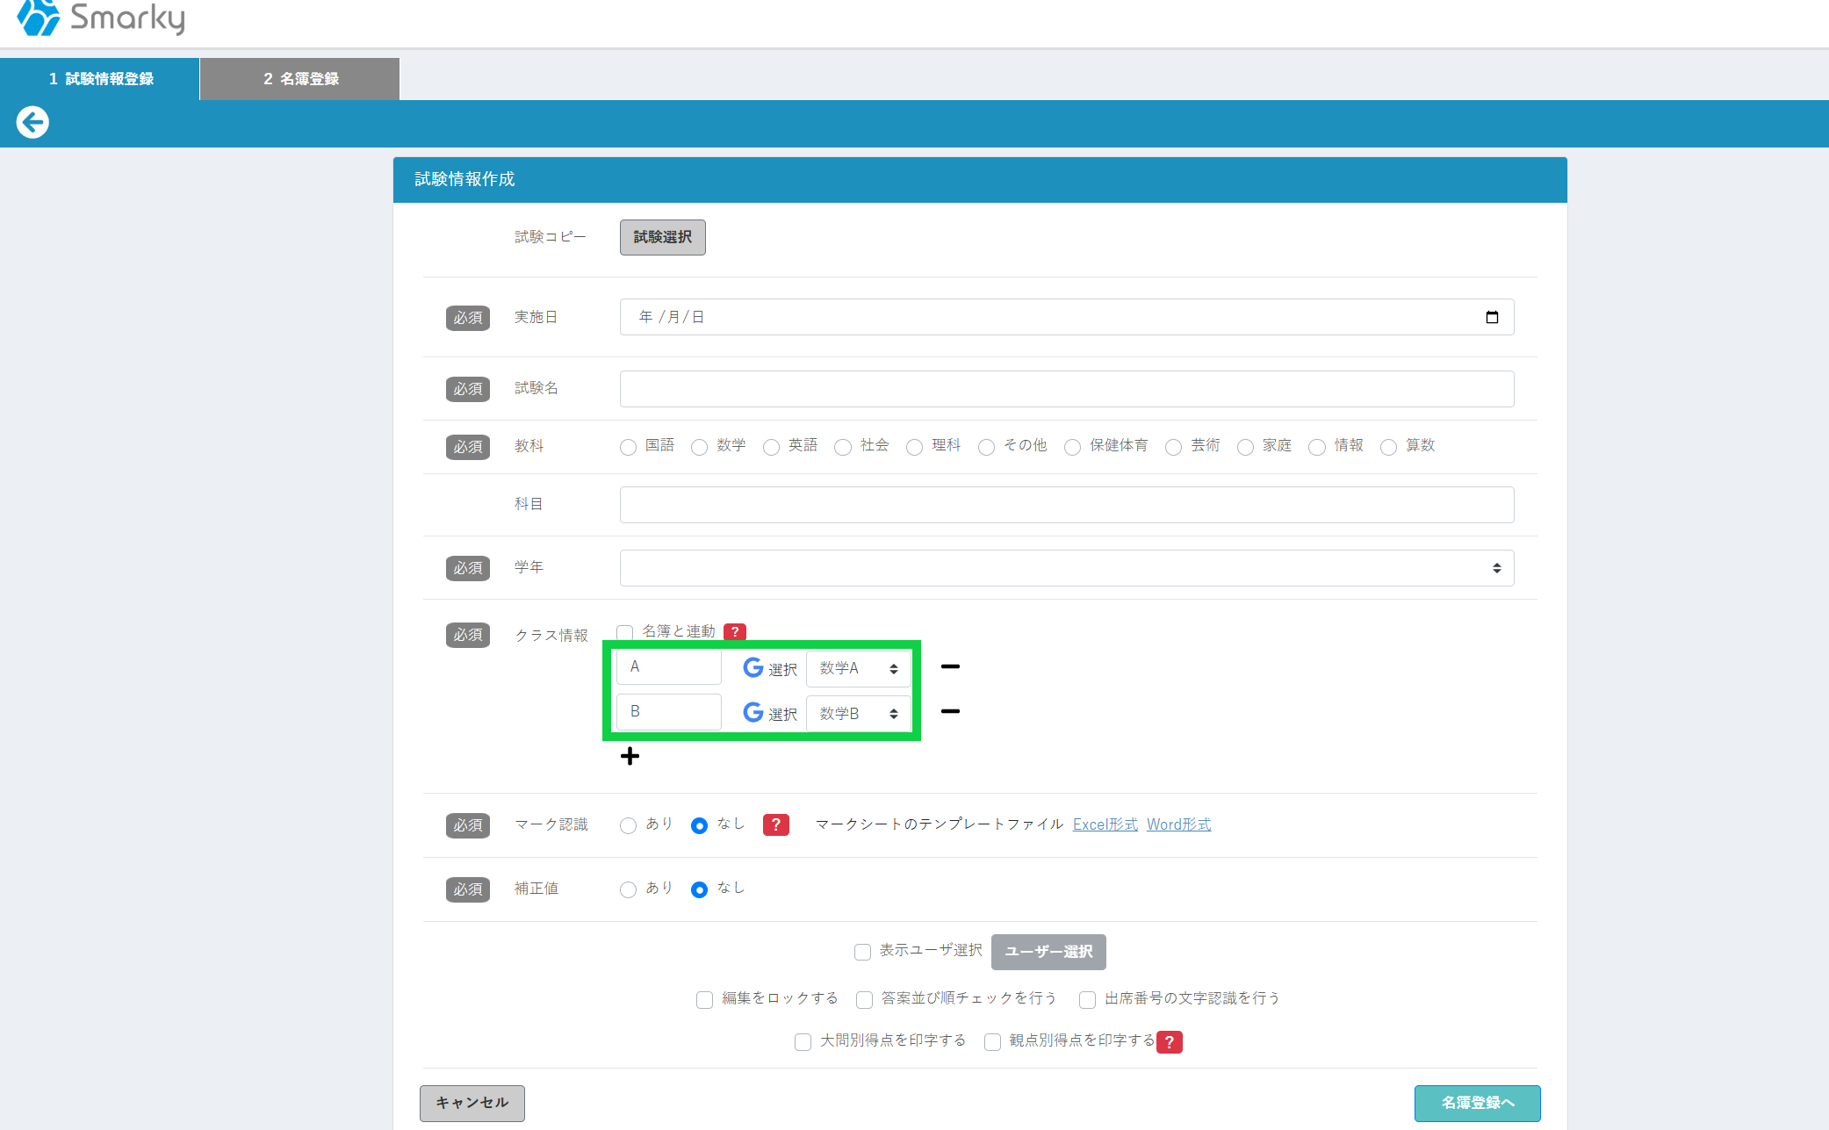This screenshot has width=1829, height=1130.
Task: Tick 大問別得点を印字する
Action: (803, 1041)
